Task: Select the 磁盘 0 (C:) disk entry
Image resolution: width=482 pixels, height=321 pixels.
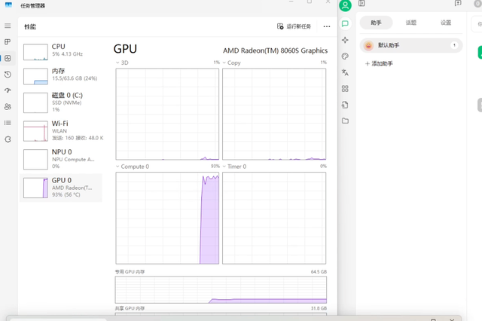Action: click(61, 102)
